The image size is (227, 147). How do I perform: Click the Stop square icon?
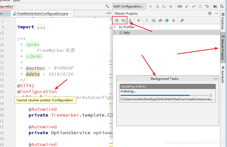pos(171,6)
